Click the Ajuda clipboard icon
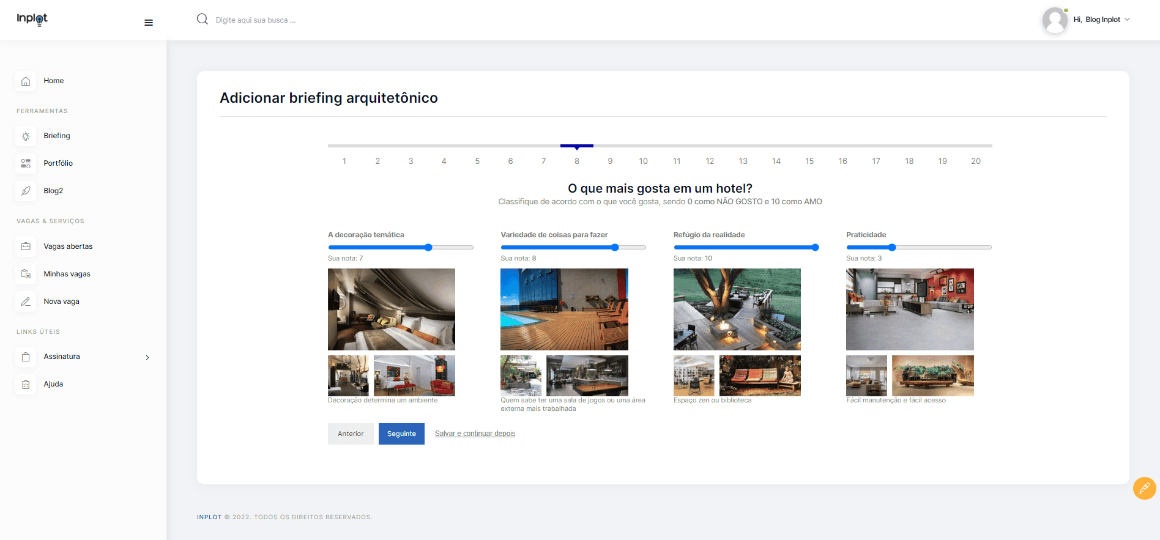This screenshot has width=1160, height=540. click(x=26, y=384)
